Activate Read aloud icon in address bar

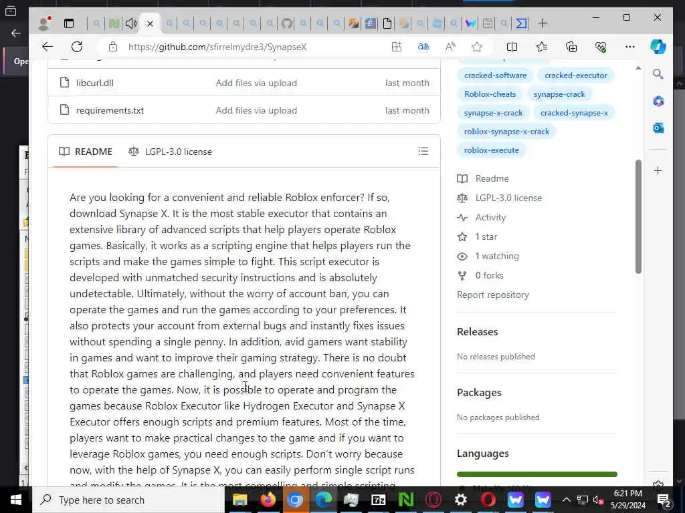[x=450, y=47]
